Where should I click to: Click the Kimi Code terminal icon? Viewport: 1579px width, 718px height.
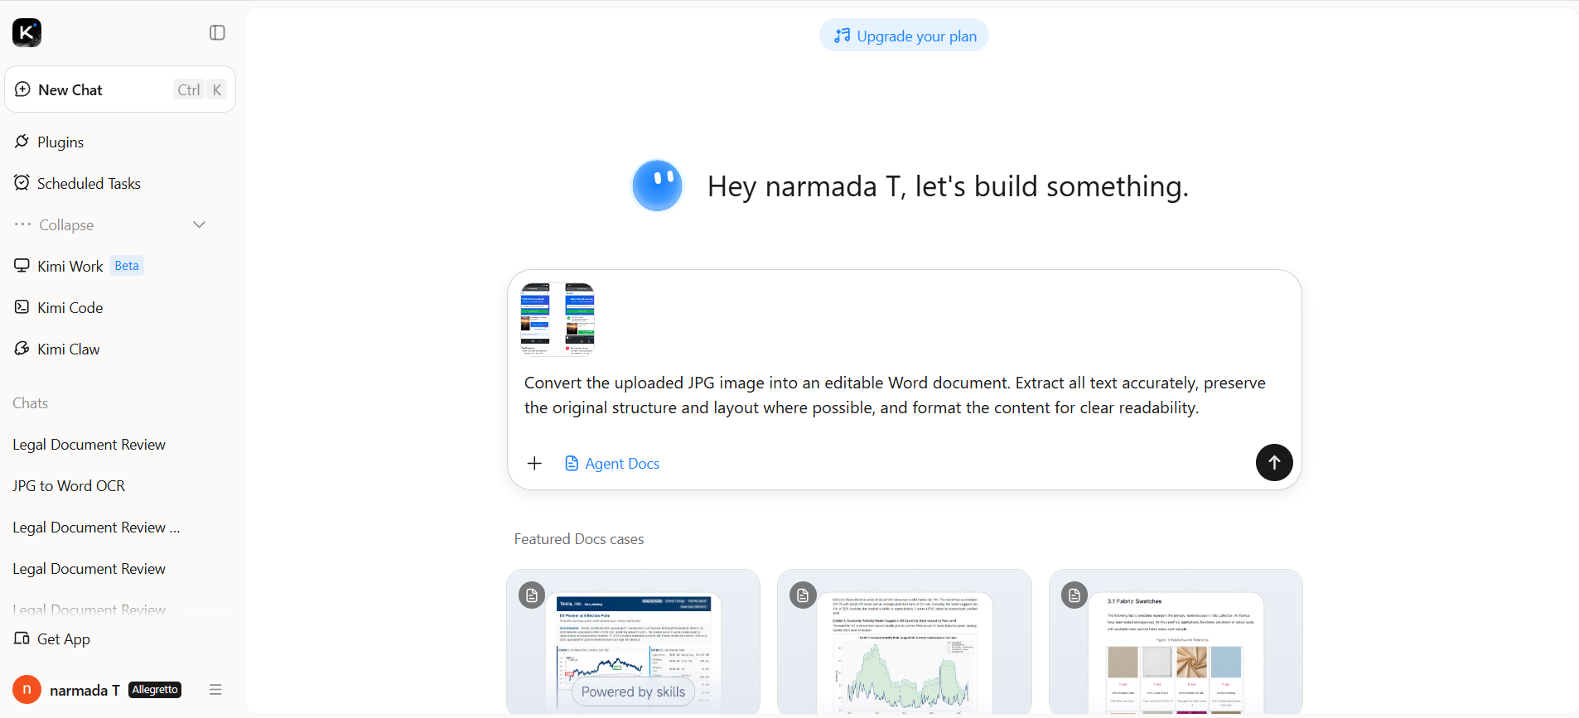(22, 307)
